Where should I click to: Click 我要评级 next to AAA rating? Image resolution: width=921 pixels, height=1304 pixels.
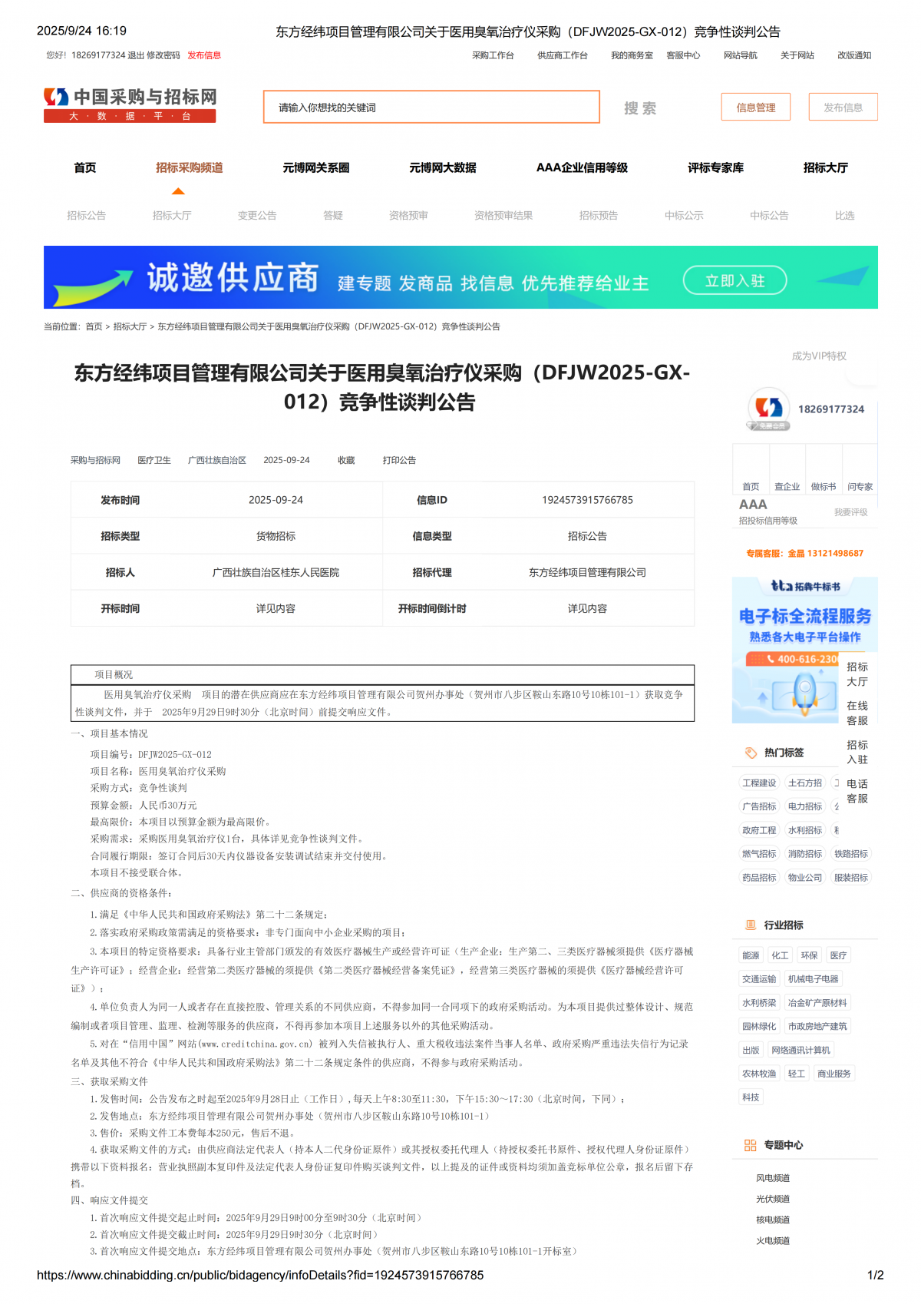[851, 512]
